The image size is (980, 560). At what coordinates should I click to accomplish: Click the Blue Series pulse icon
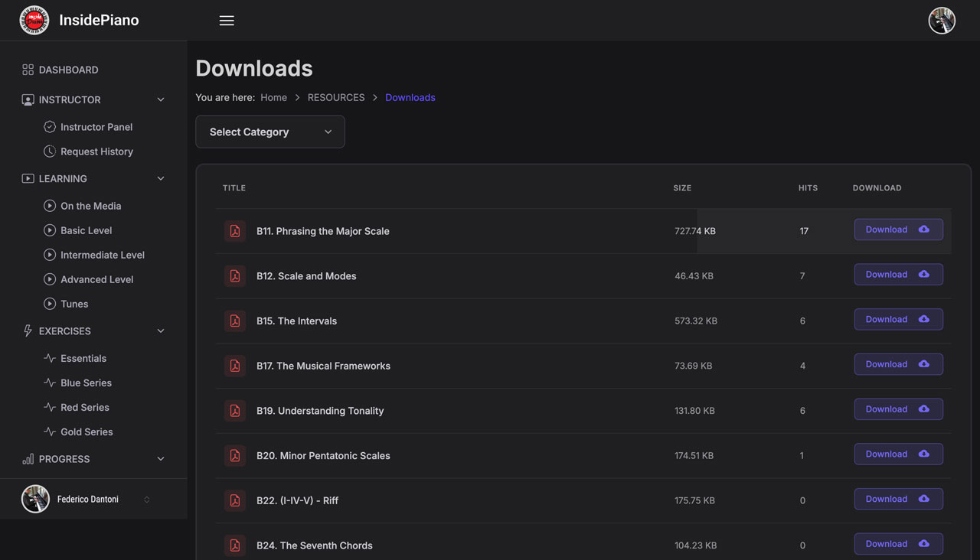50,383
